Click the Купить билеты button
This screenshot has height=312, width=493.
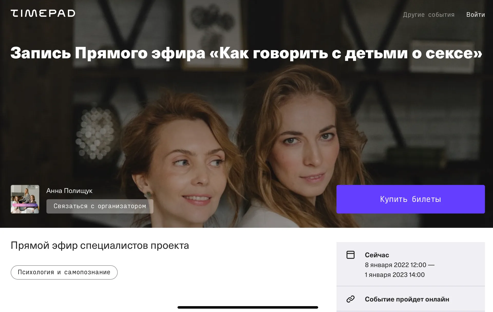pos(410,199)
